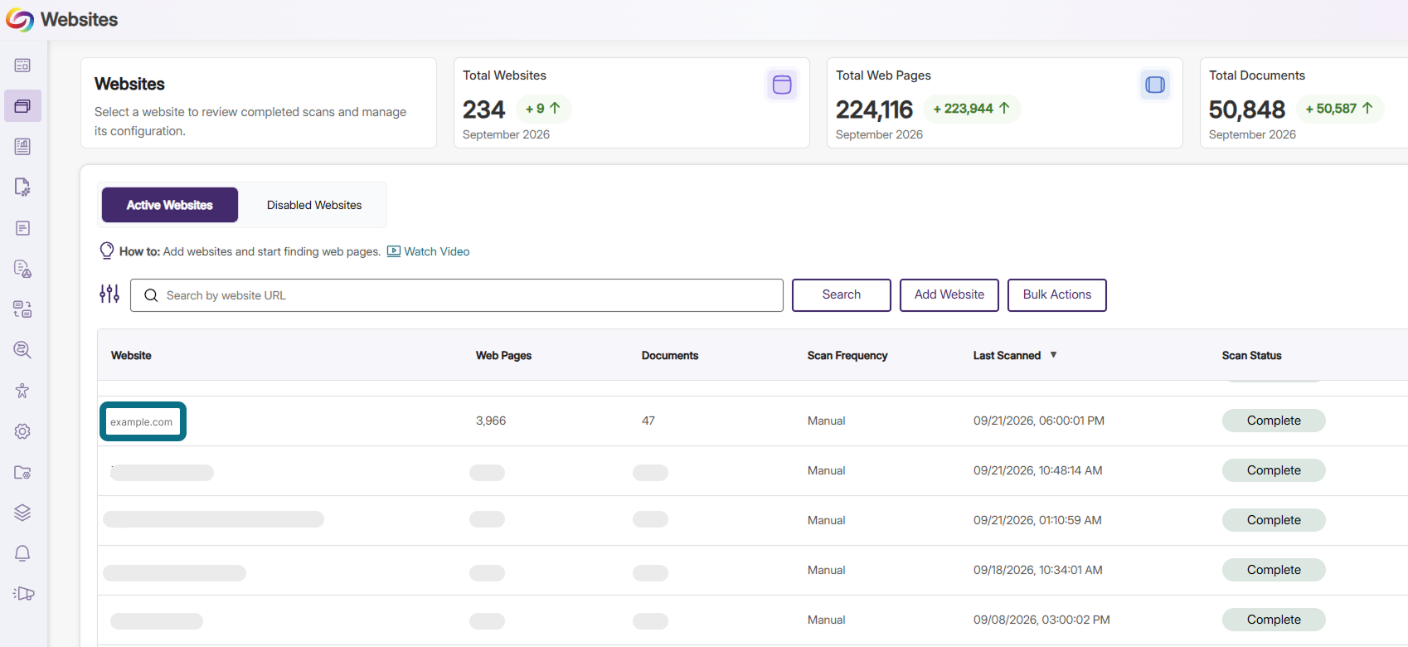Viewport: 1408px width, 647px height.
Task: Click the +50,587 Documents change badge
Action: (x=1339, y=109)
